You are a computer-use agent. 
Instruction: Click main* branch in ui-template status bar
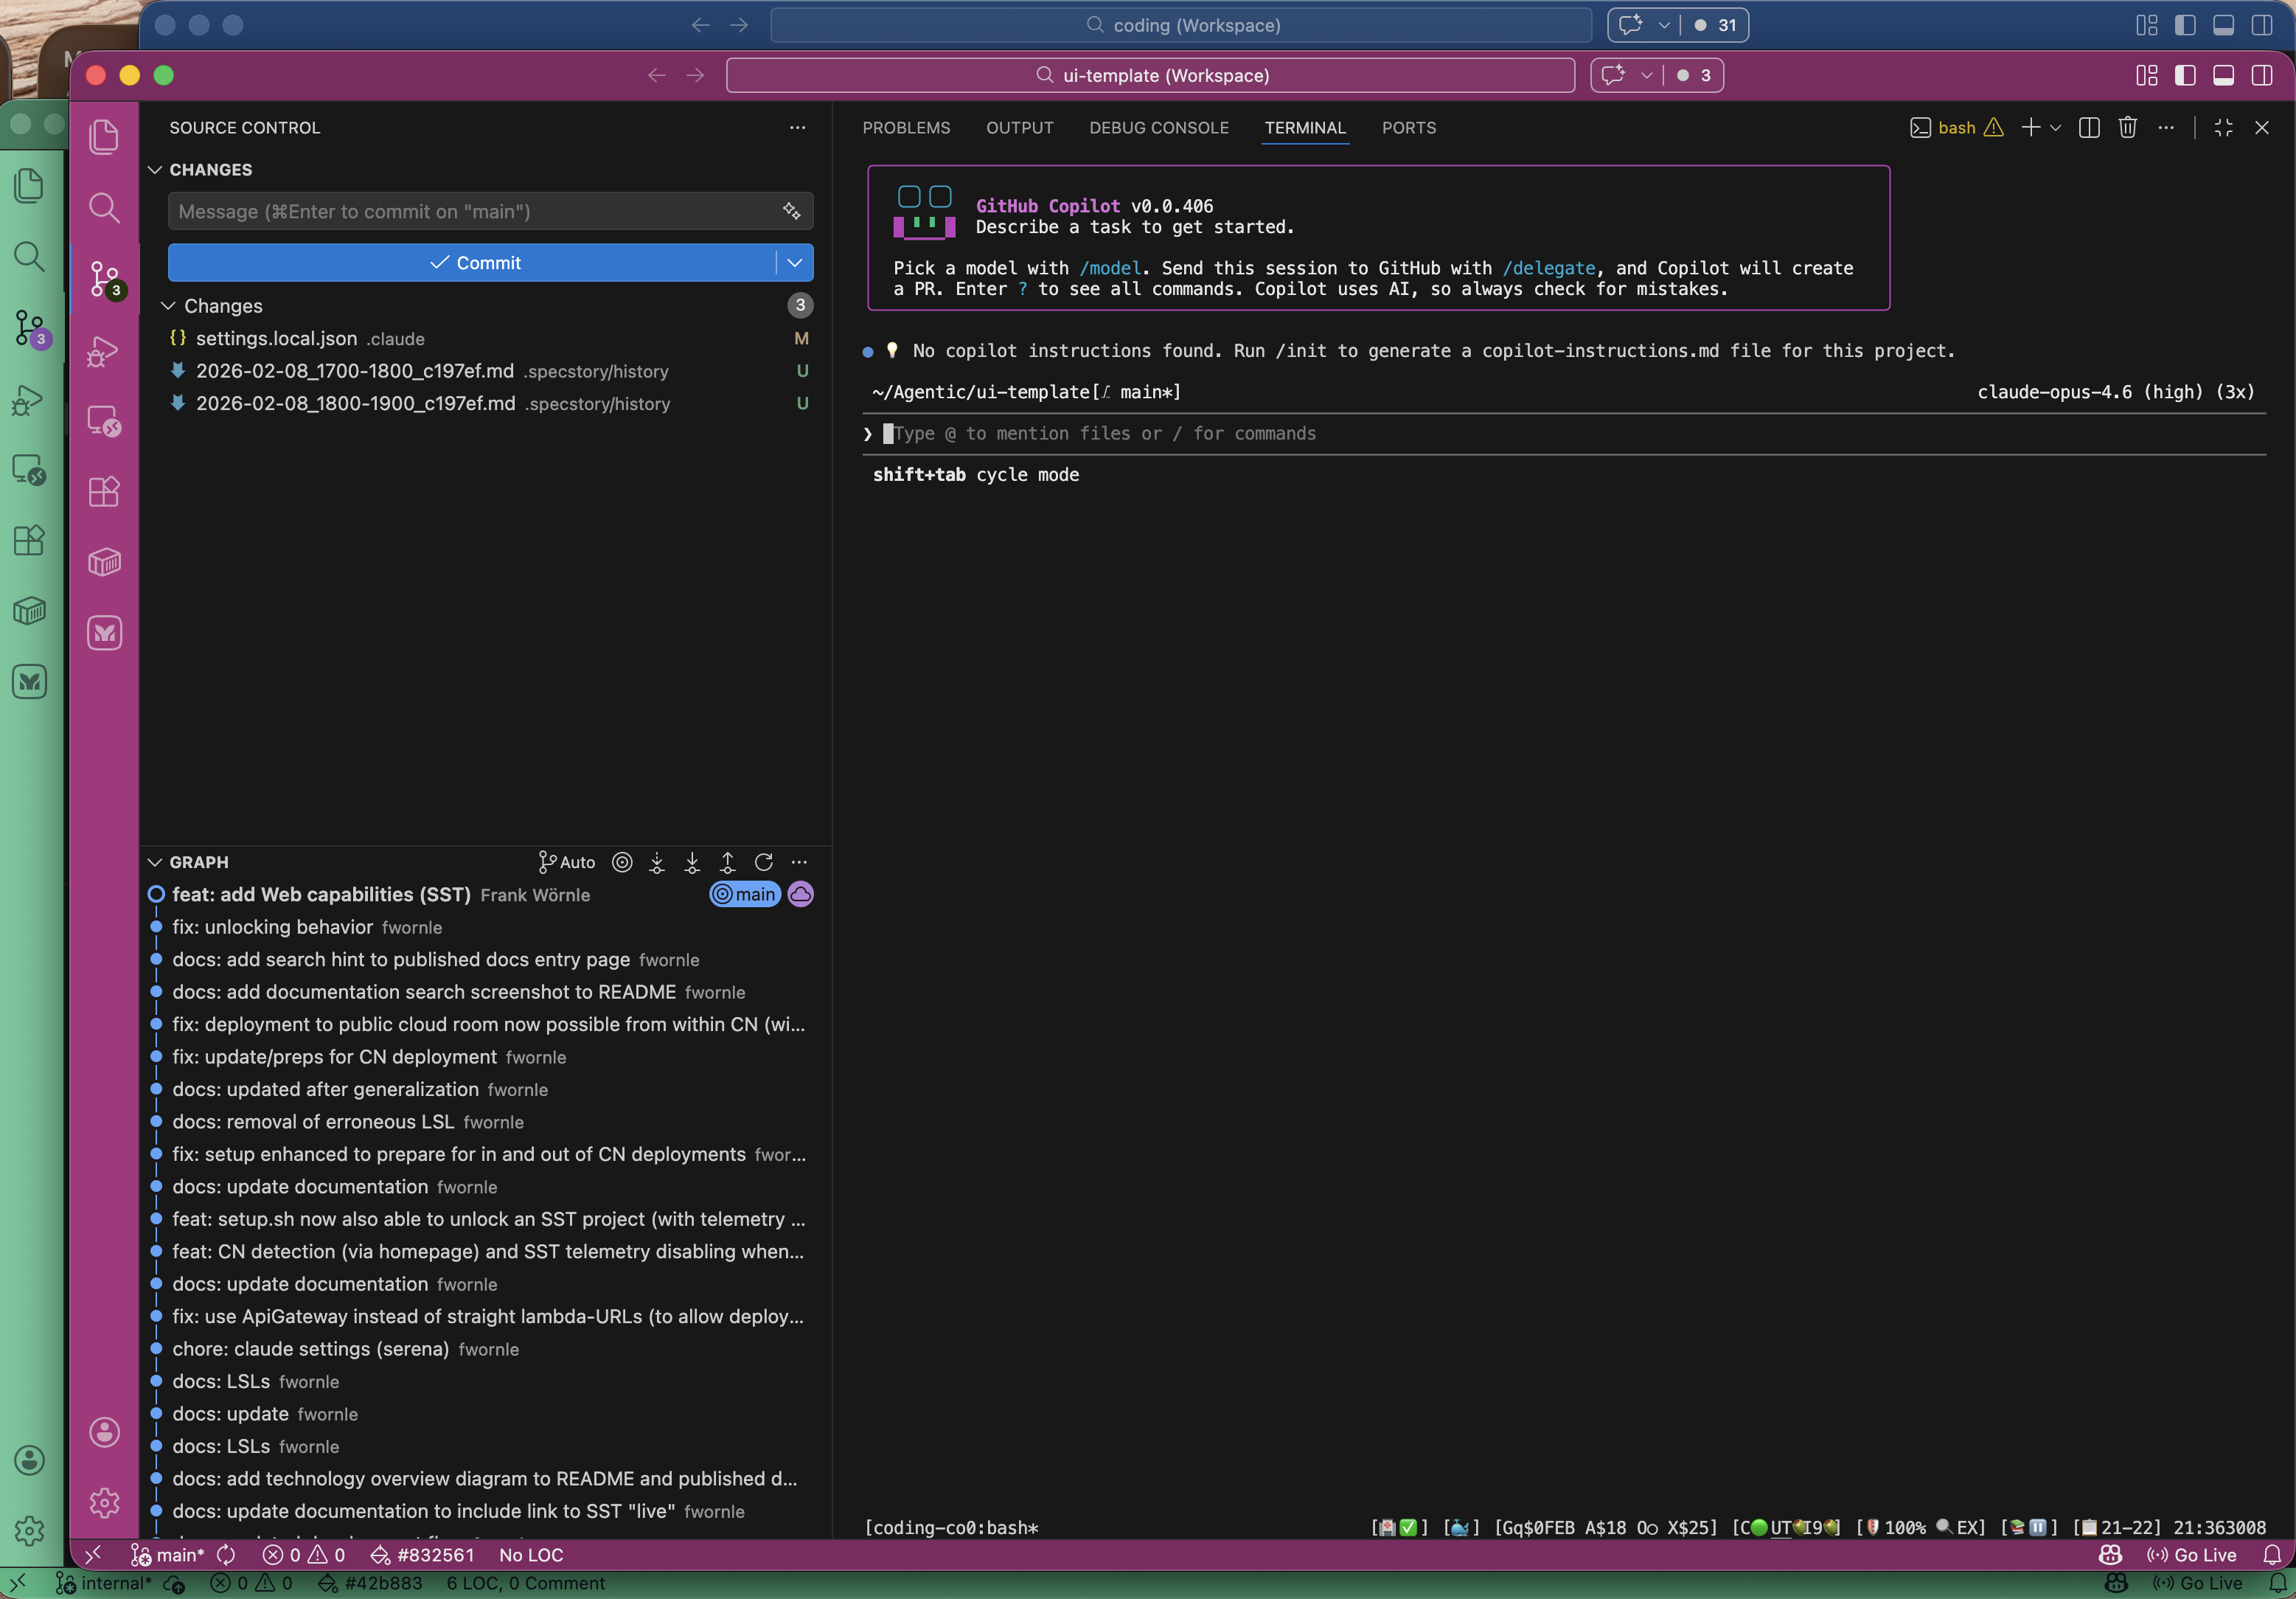[x=168, y=1554]
